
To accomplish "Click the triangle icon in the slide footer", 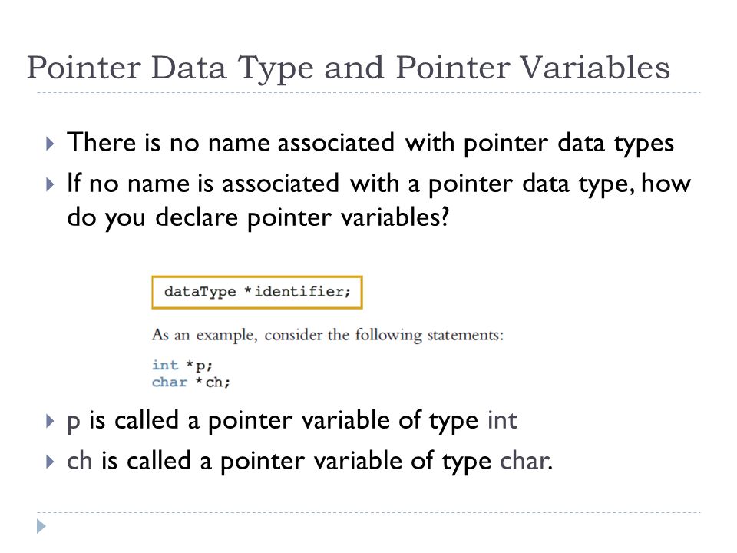I will (41, 526).
